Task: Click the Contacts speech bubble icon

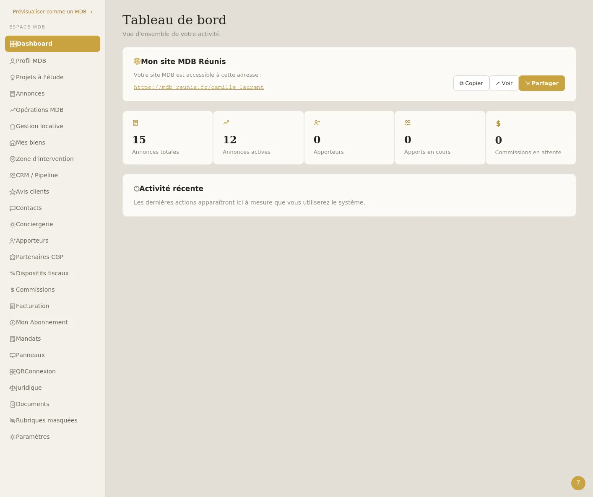Action: coord(13,208)
